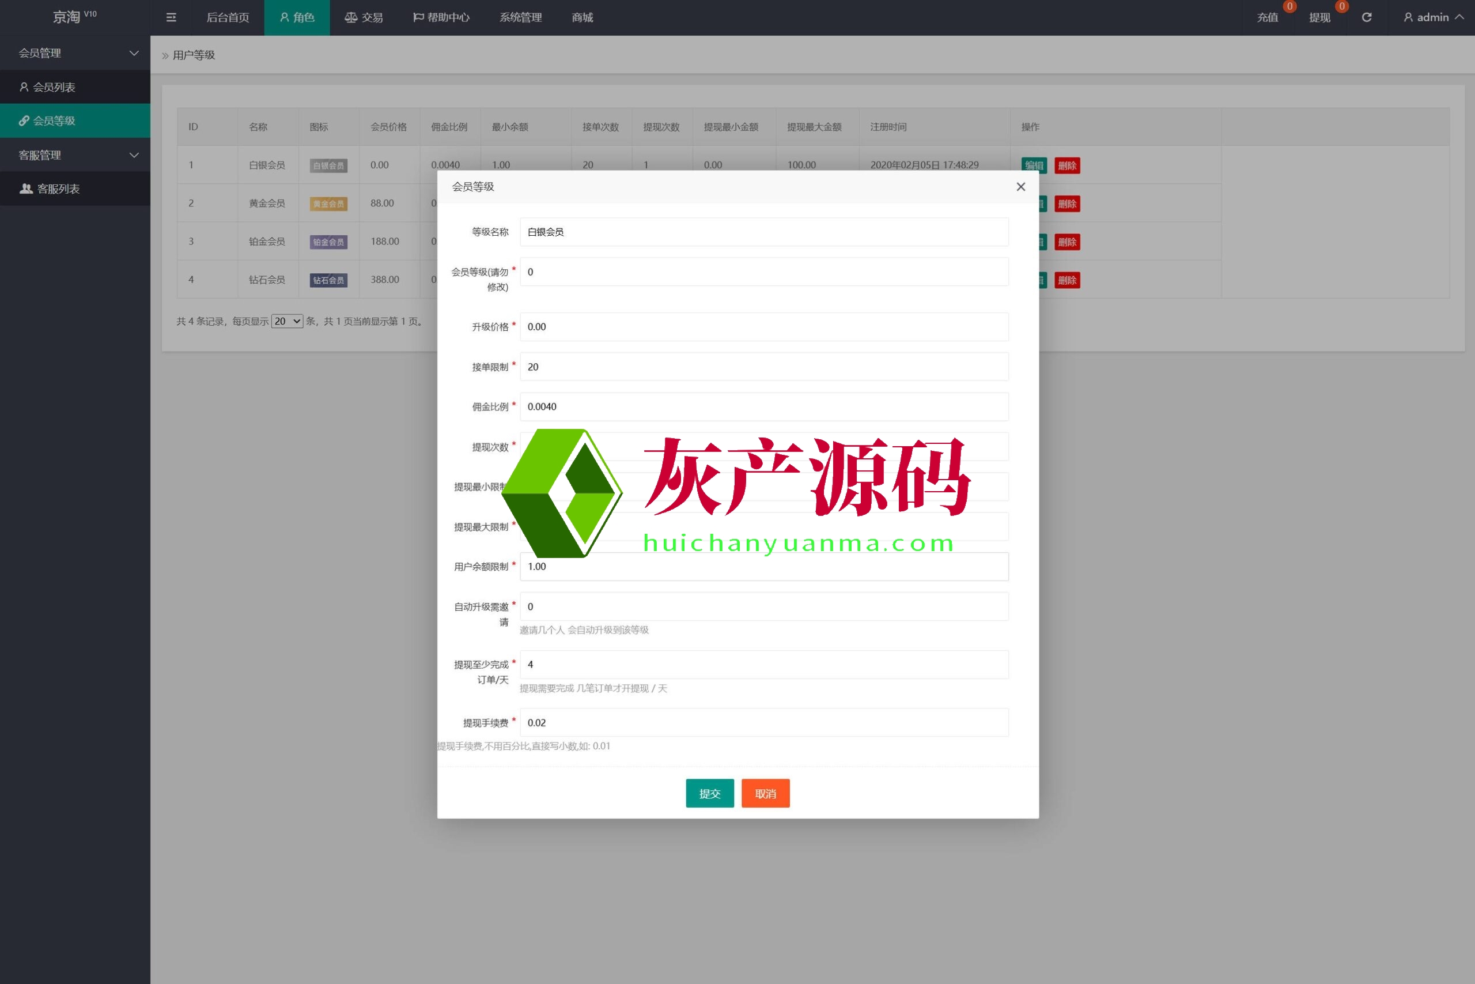Screen dimensions: 1475x984
Task: Click the 铂金会员 level icon badge
Action: [x=328, y=242]
